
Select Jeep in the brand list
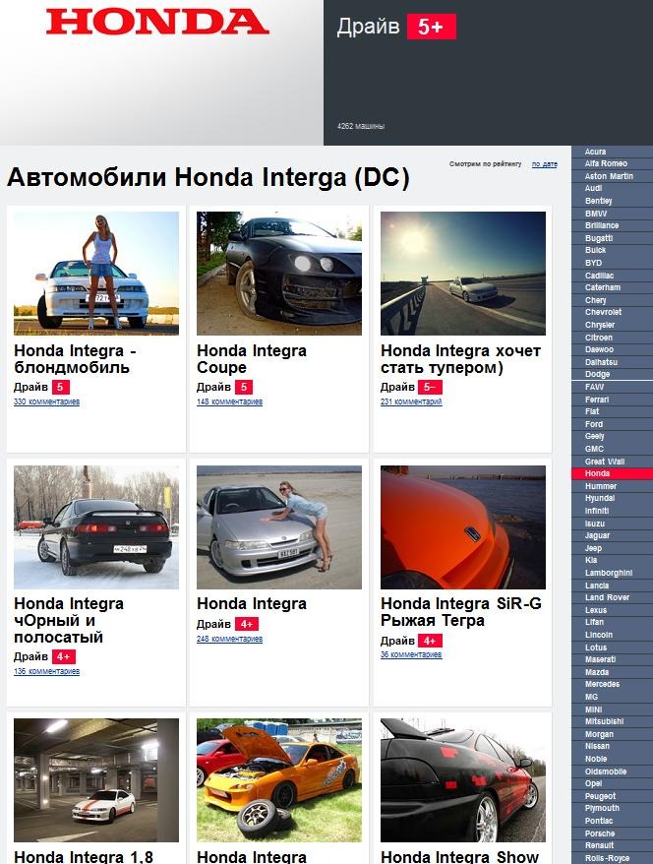[x=593, y=548]
